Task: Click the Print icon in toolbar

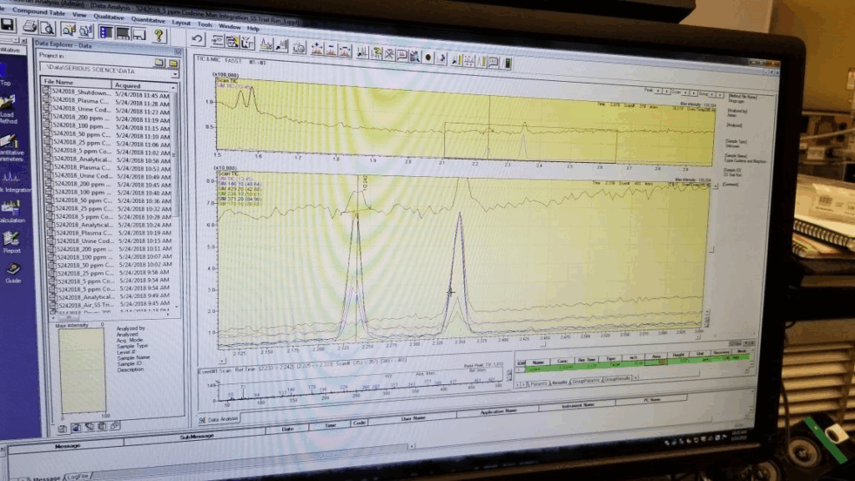Action: pyautogui.click(x=30, y=28)
